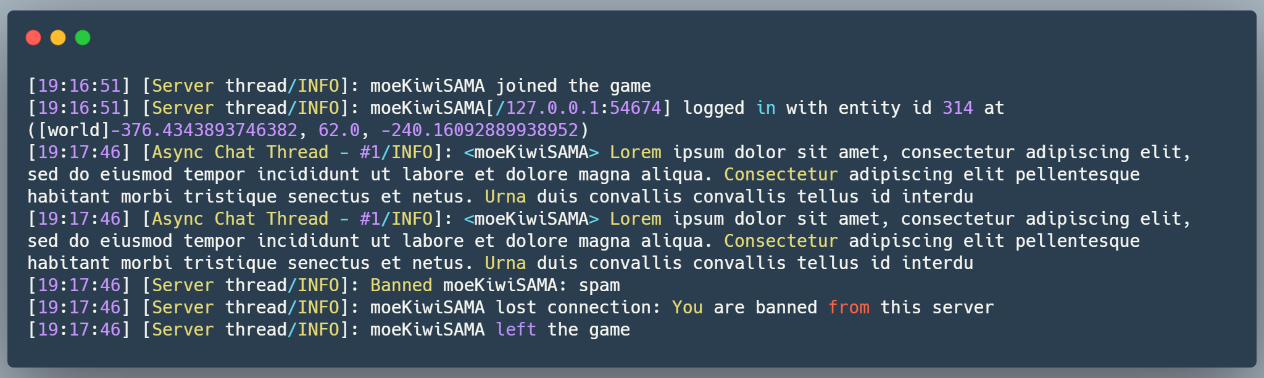Click the green maximize window button
Image resolution: width=1264 pixels, height=378 pixels.
(x=83, y=38)
